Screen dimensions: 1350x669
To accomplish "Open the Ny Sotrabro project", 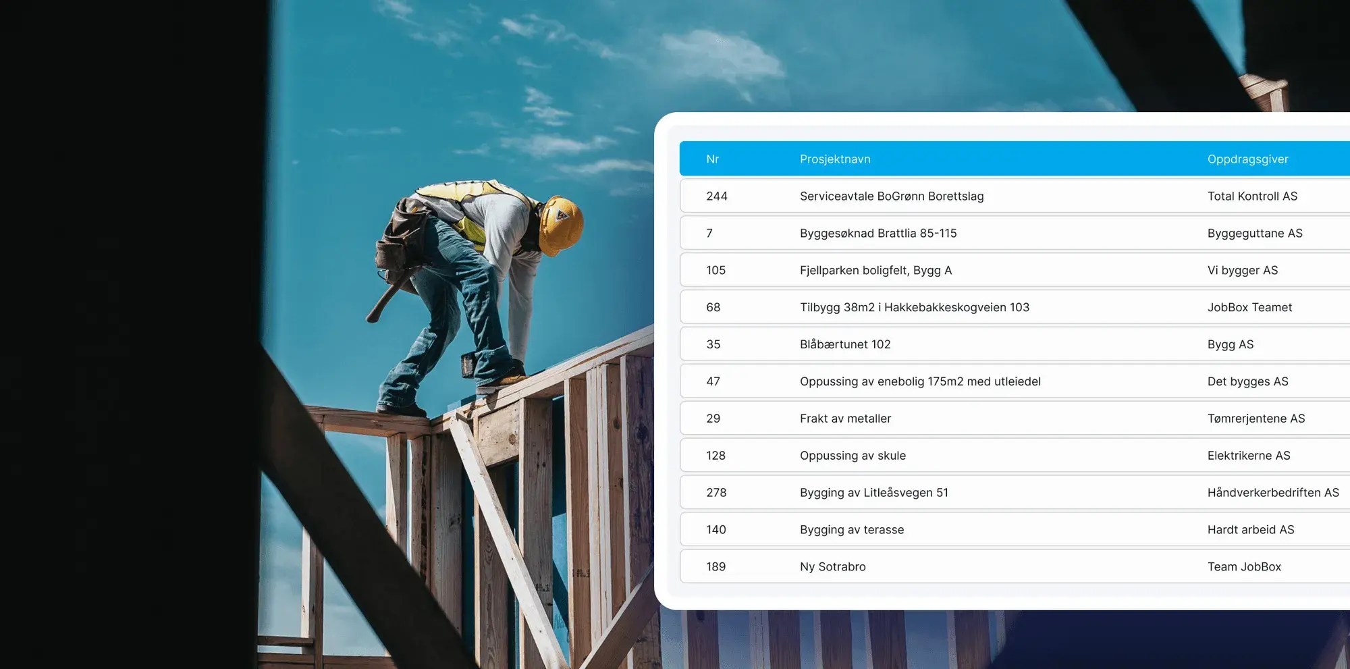I will (832, 567).
